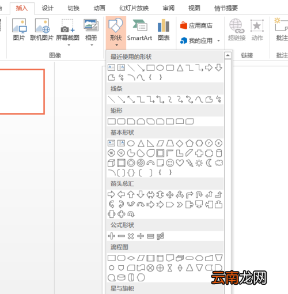The image size is (288, 294).
Task: Insert the heart shape
Action: pyautogui.click(x=180, y=163)
